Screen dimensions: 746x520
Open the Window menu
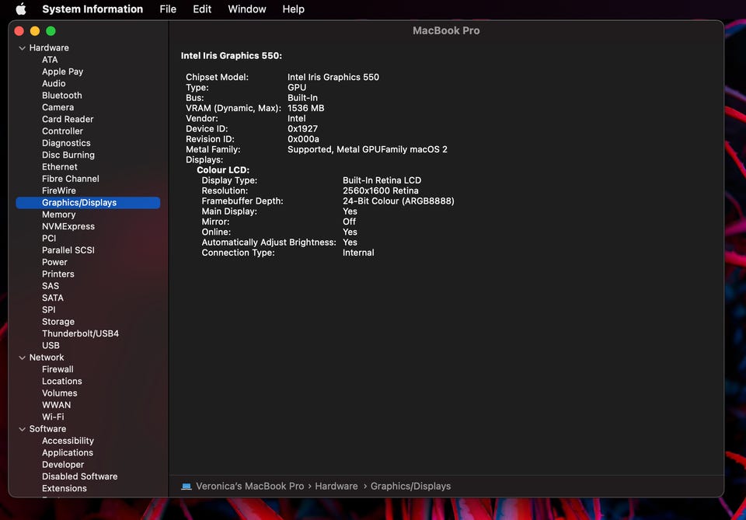pos(247,9)
